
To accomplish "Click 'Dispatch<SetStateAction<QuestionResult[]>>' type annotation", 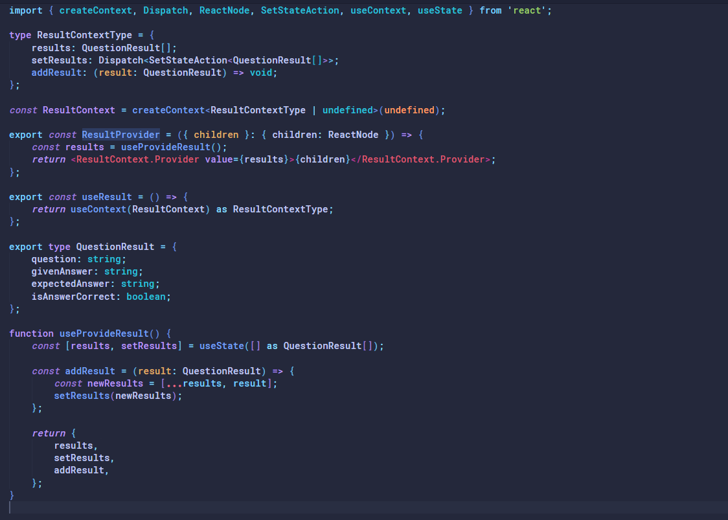I will [217, 60].
